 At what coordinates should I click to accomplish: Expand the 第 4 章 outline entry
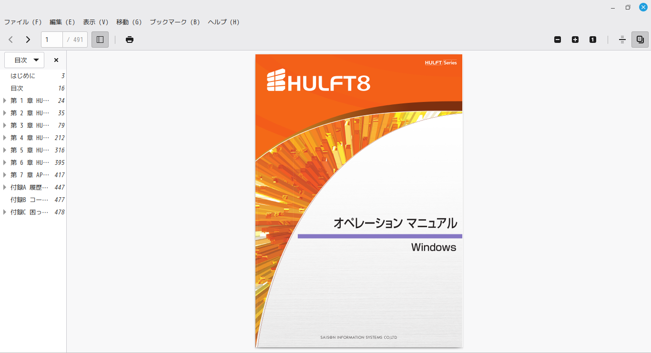pyautogui.click(x=5, y=138)
